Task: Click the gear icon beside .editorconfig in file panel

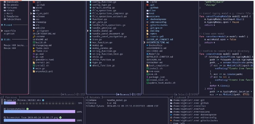Action: (148, 22)
